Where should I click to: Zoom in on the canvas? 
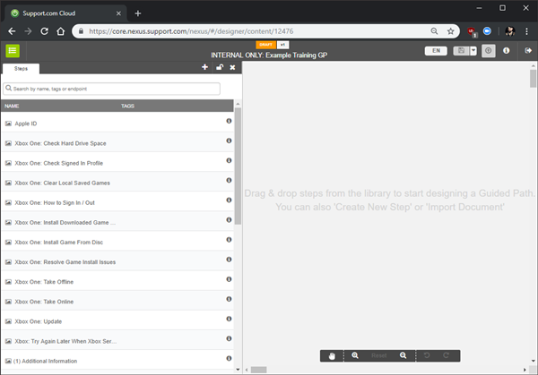355,355
